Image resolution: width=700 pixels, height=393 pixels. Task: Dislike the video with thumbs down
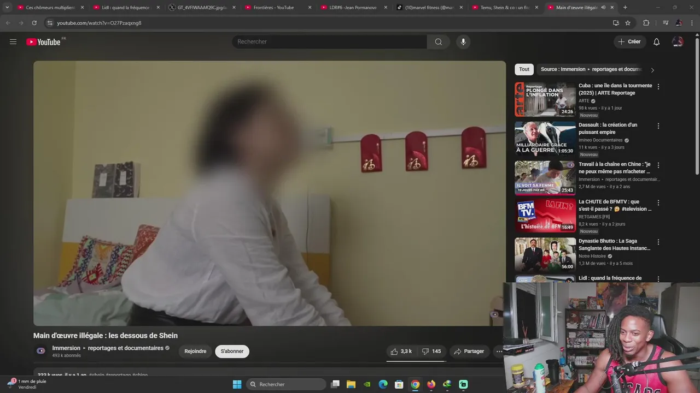[x=431, y=352]
